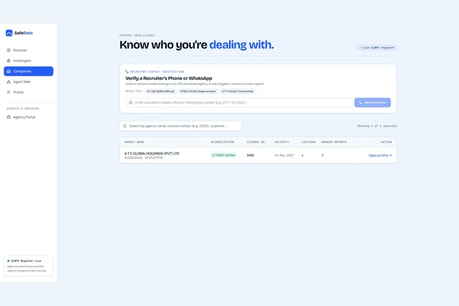The height and width of the screenshot is (306, 459).
Task: Click the Discover compass icon
Action: tap(9, 50)
